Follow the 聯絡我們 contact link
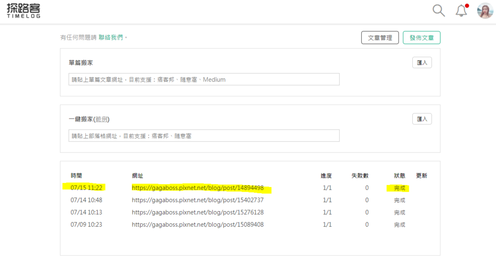This screenshot has width=496, height=263. (111, 37)
